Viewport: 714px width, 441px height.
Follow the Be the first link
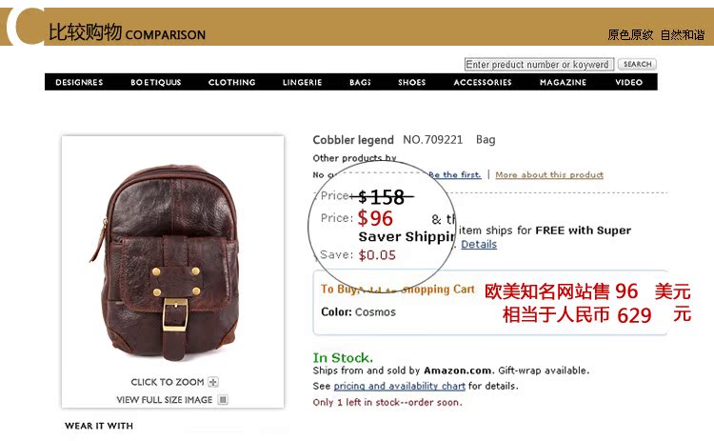click(x=454, y=175)
